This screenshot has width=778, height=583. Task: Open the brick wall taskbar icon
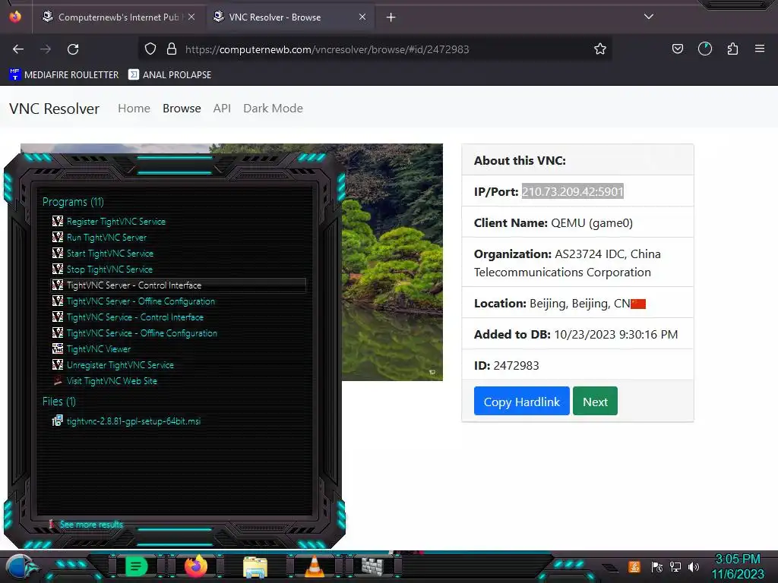[x=372, y=566]
